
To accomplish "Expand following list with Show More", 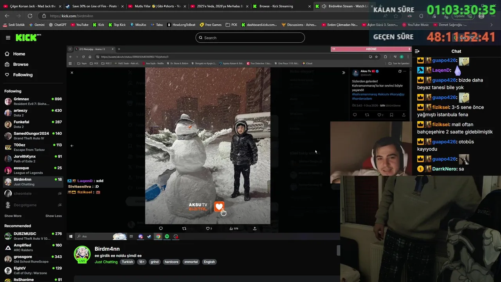I will coord(13,216).
